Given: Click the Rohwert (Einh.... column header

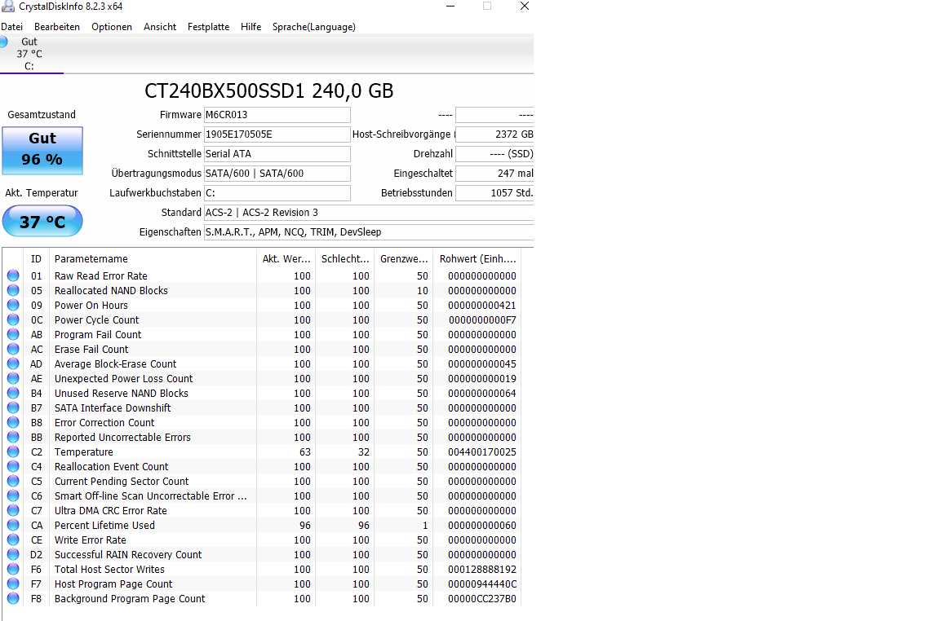Looking at the screenshot, I should coord(477,258).
